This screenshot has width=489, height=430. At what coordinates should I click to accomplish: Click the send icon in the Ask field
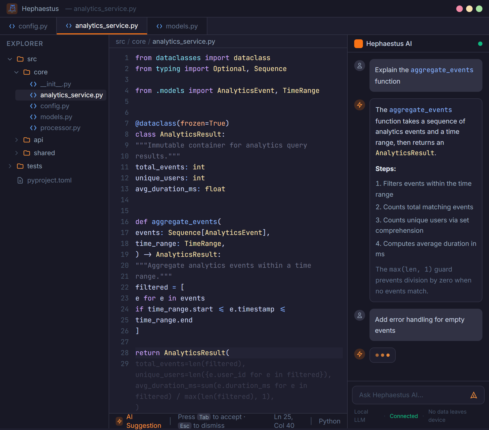pyautogui.click(x=474, y=395)
